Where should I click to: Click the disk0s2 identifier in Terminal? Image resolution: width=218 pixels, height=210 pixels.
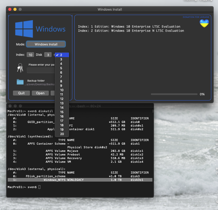pos(137,129)
